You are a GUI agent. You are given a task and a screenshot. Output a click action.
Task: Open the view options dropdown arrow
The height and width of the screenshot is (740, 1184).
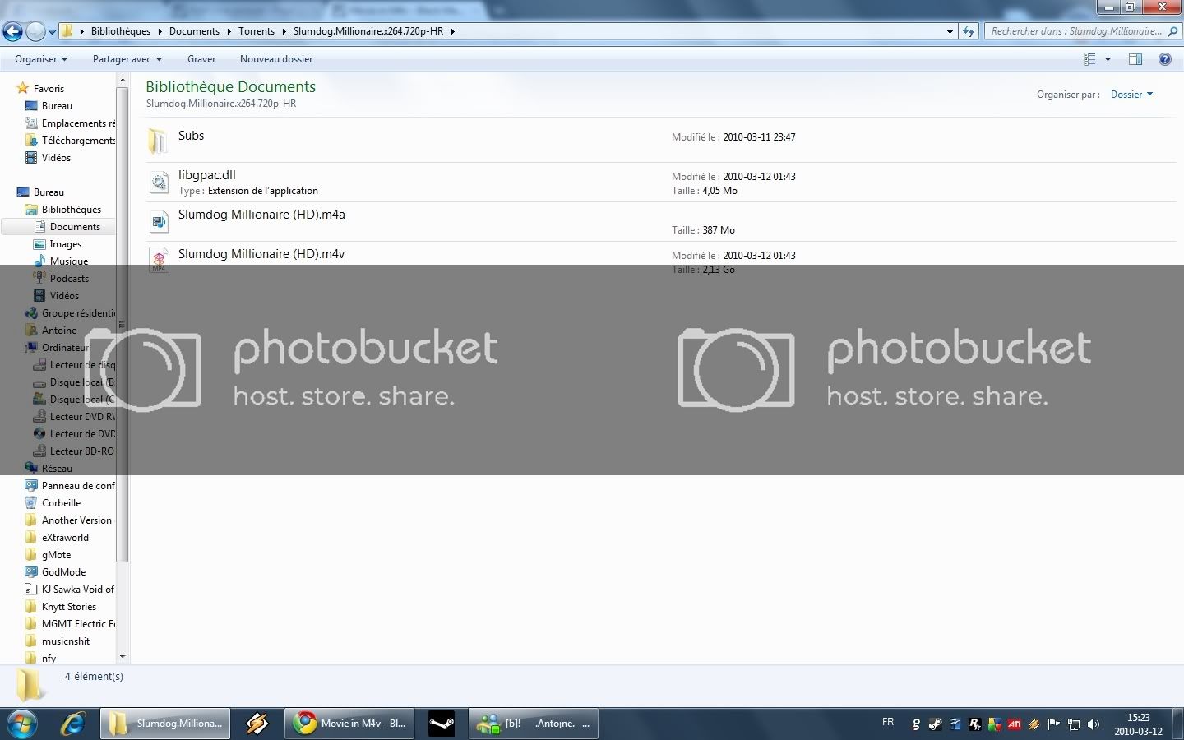[x=1108, y=59]
